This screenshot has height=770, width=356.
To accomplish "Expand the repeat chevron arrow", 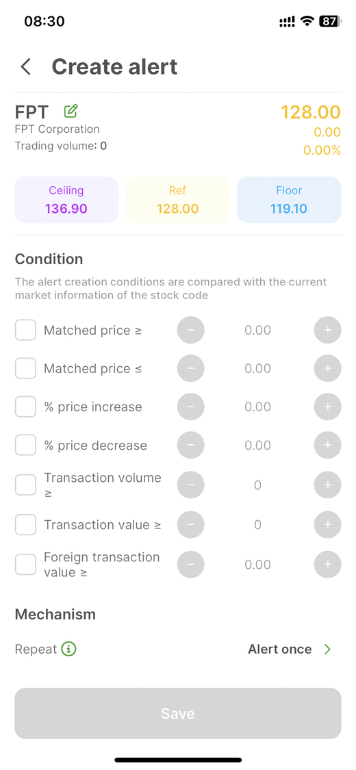I will pyautogui.click(x=327, y=650).
